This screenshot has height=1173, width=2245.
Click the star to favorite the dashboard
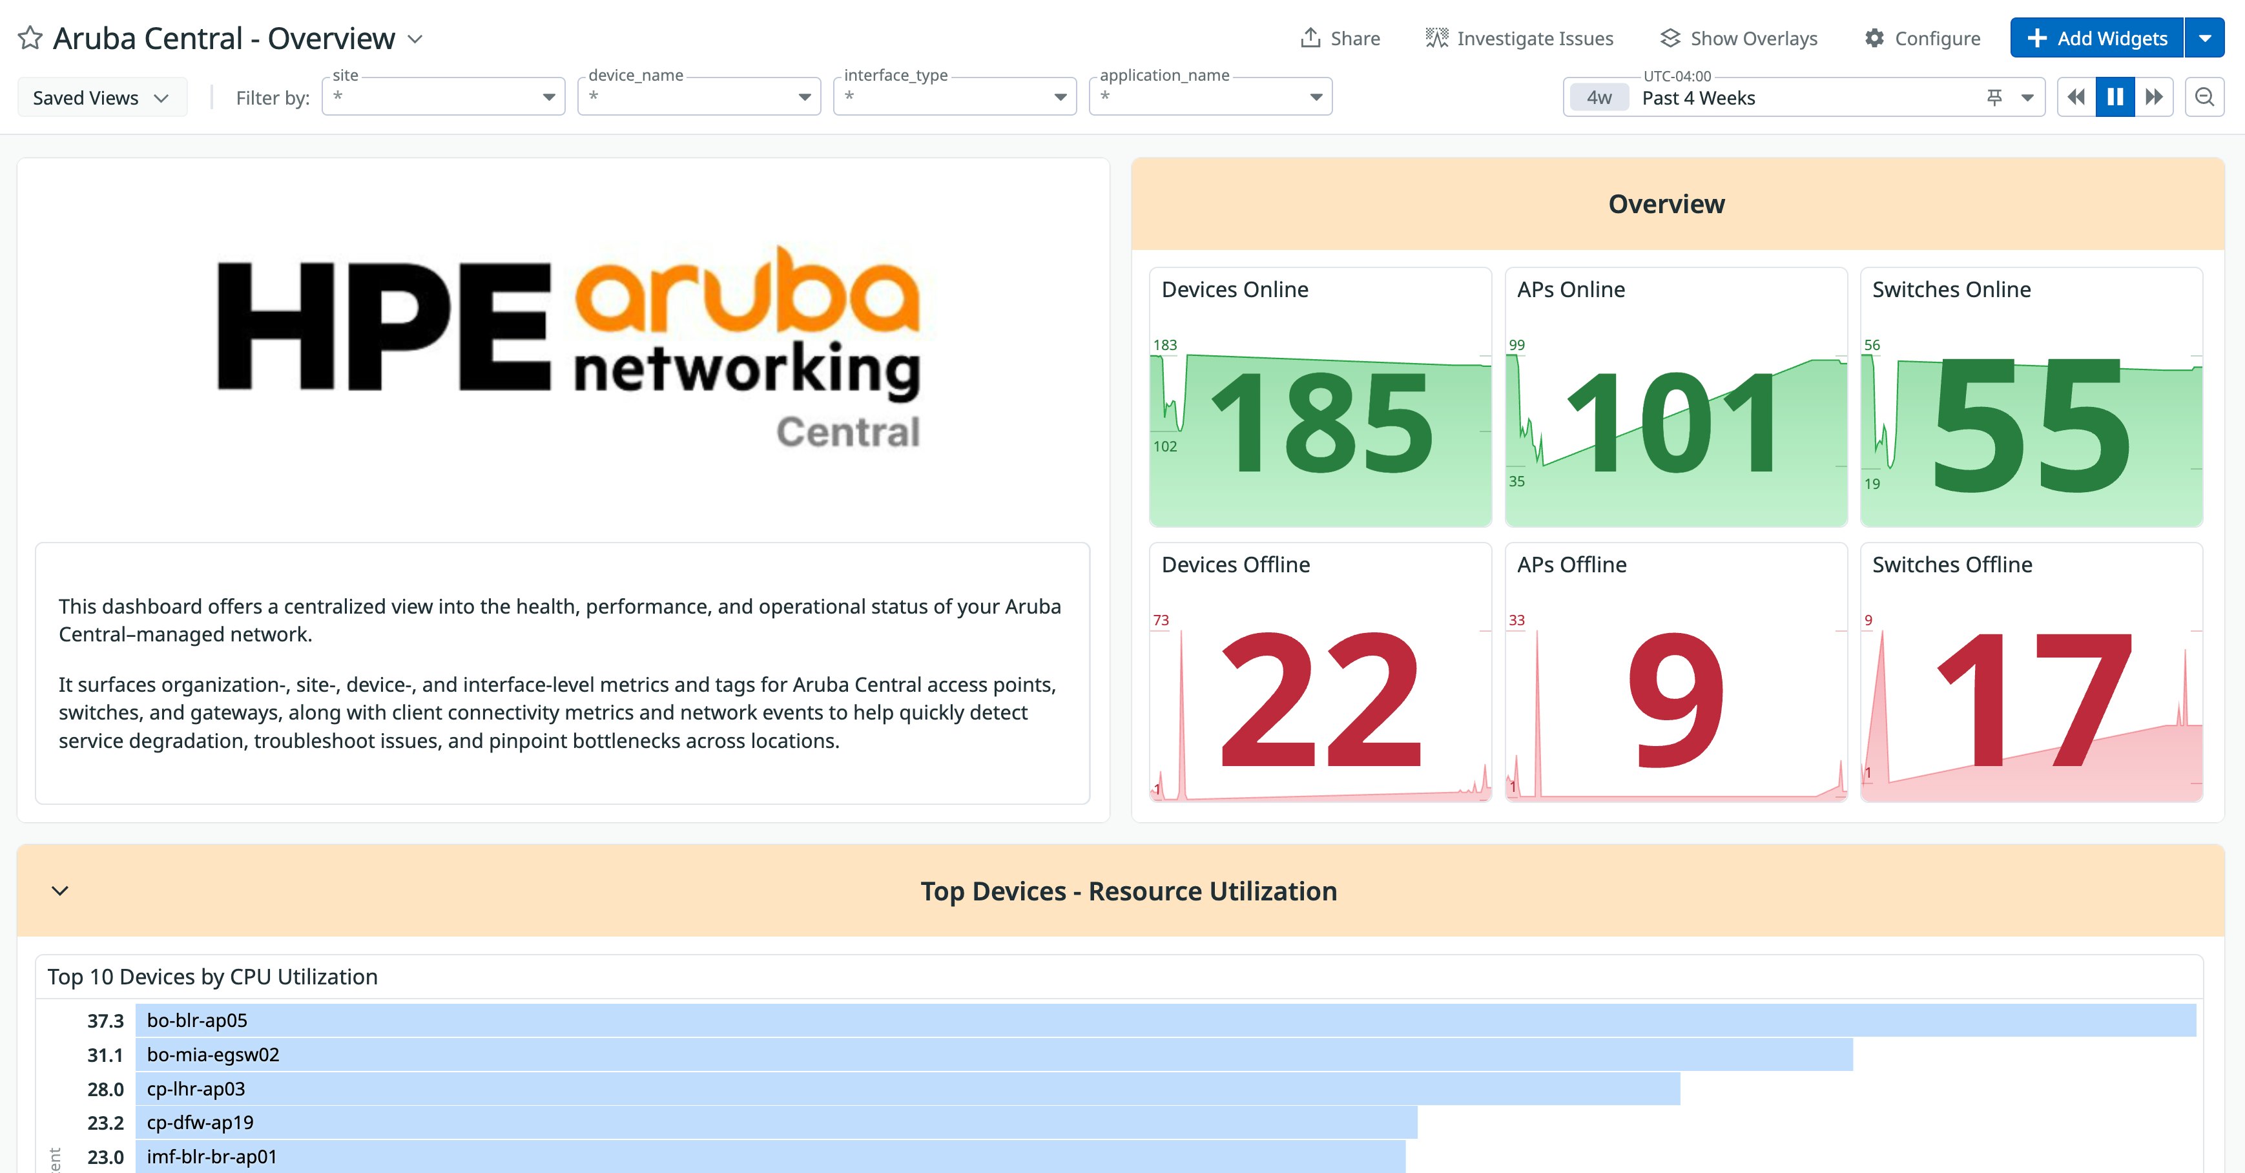click(30, 37)
